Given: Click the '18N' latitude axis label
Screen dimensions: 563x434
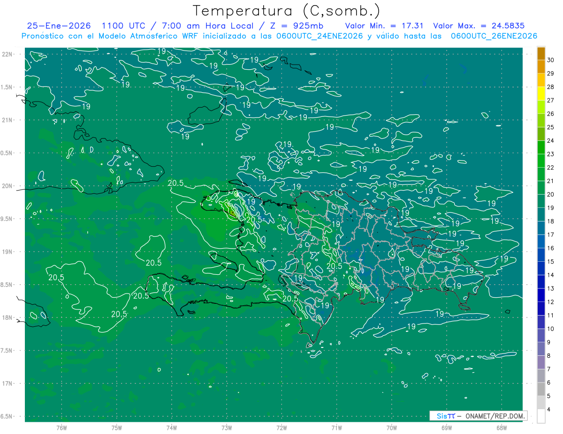Looking at the screenshot, I should click(x=8, y=317).
